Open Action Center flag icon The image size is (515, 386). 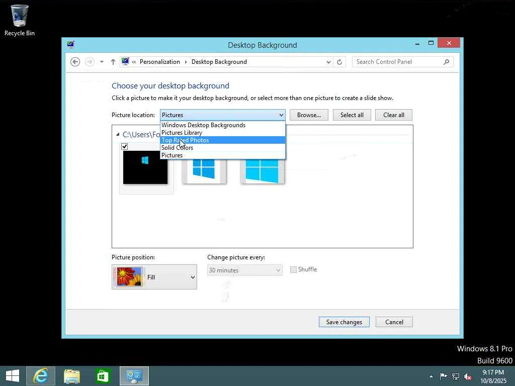point(443,376)
